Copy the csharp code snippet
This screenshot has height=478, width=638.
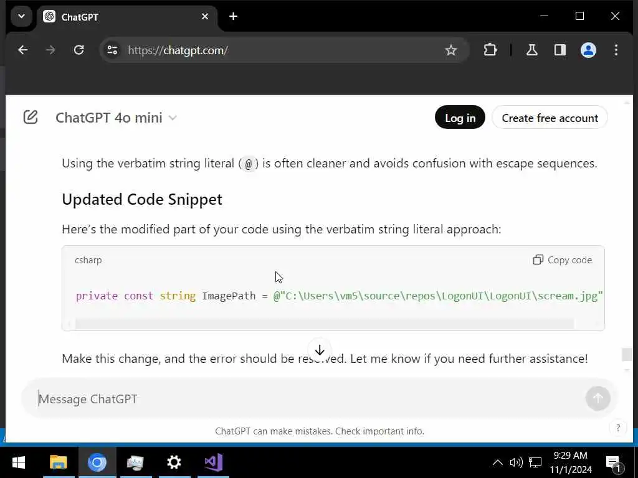click(563, 260)
